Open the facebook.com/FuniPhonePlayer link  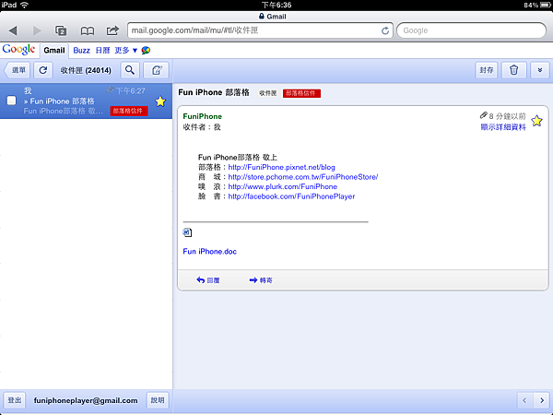tap(291, 196)
